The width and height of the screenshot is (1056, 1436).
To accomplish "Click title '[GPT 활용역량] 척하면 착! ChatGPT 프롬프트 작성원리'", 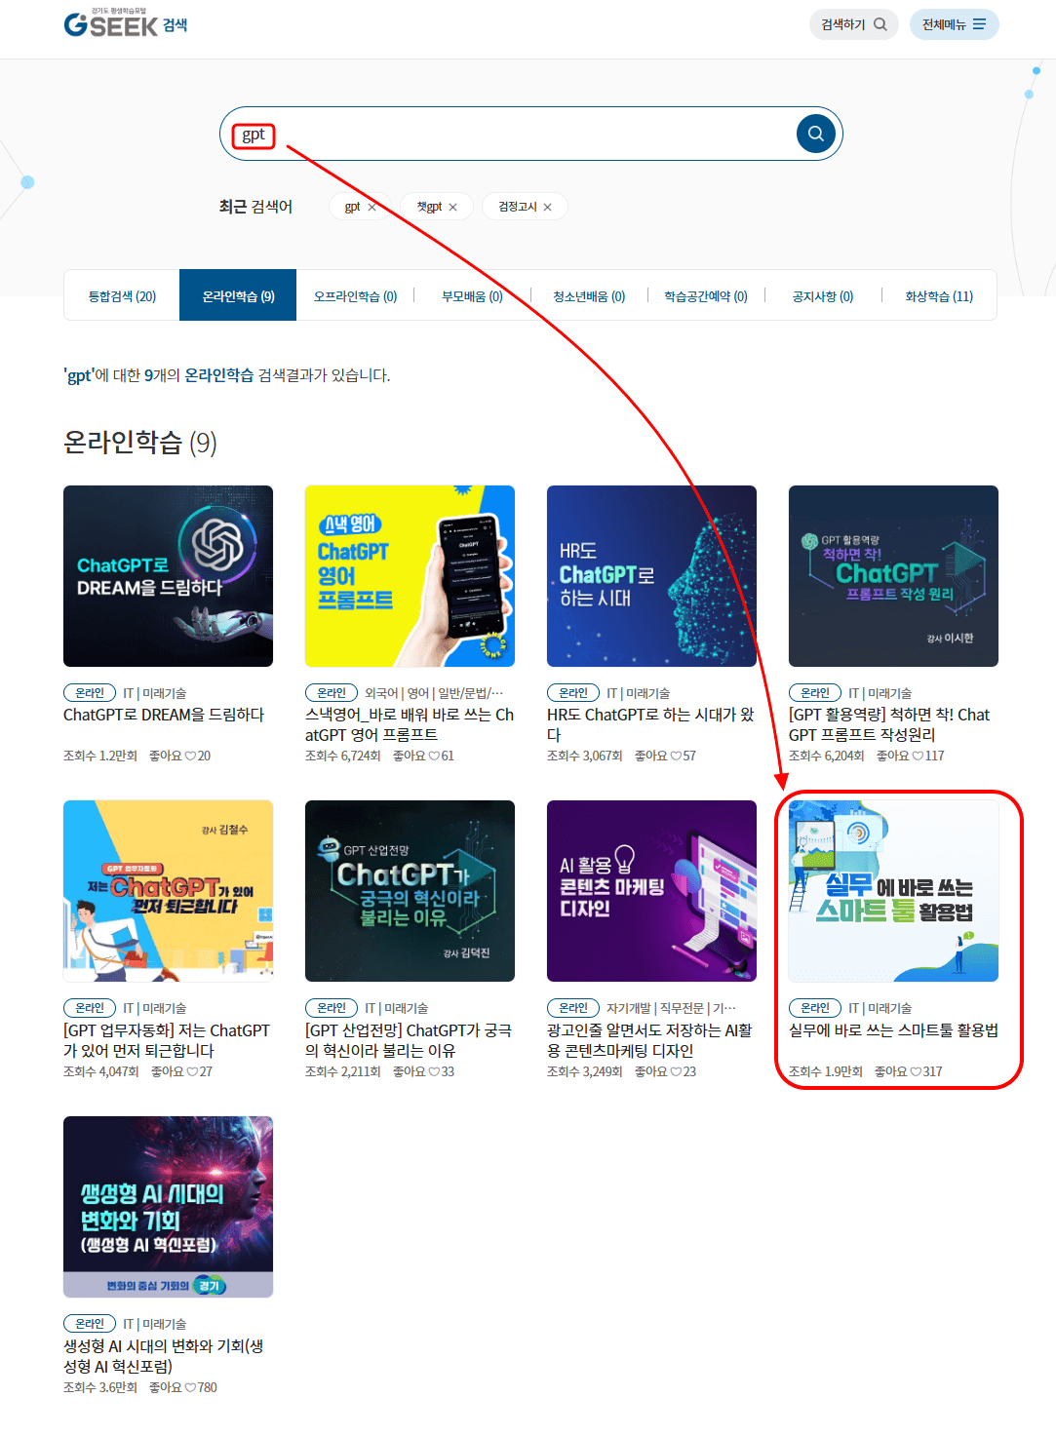I will pos(889,724).
